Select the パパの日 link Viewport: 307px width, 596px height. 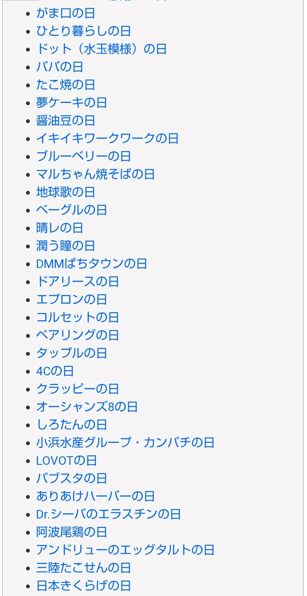point(60,67)
